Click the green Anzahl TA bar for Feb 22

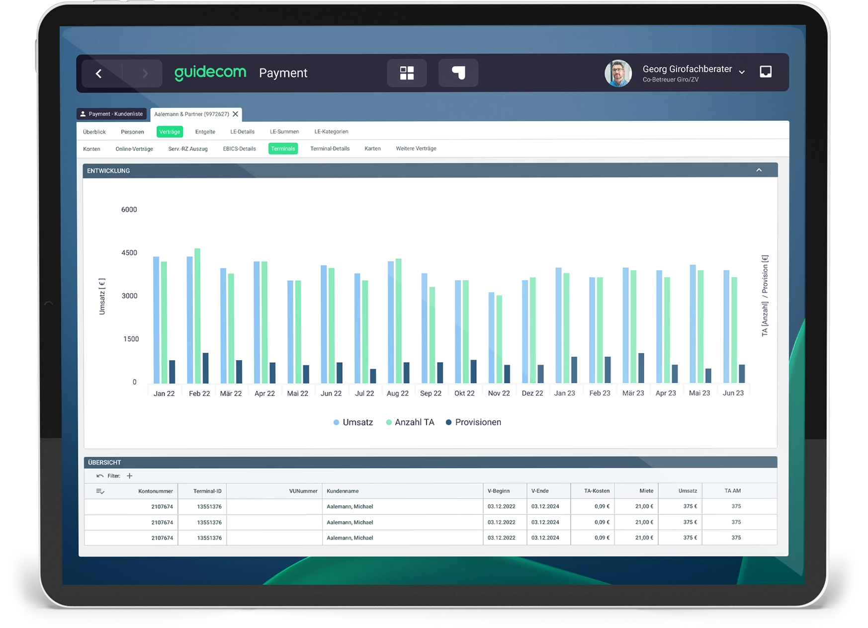pyautogui.click(x=197, y=315)
